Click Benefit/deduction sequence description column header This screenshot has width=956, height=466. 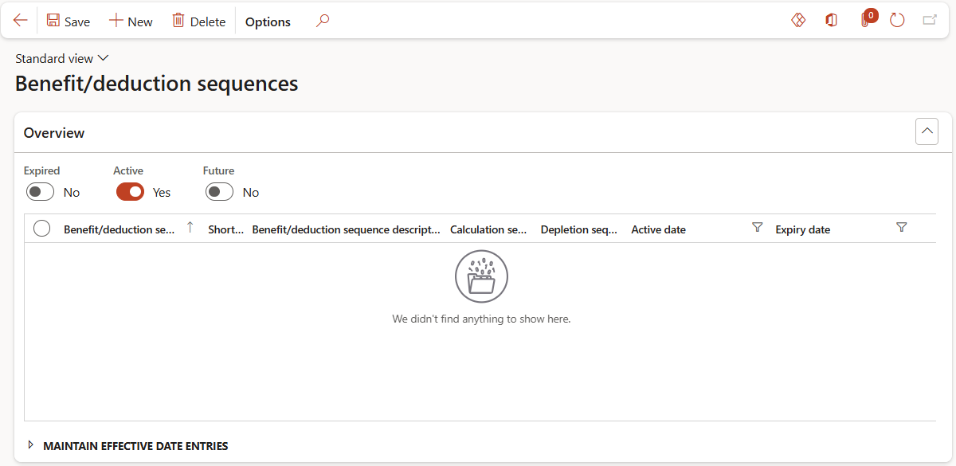pyautogui.click(x=346, y=229)
